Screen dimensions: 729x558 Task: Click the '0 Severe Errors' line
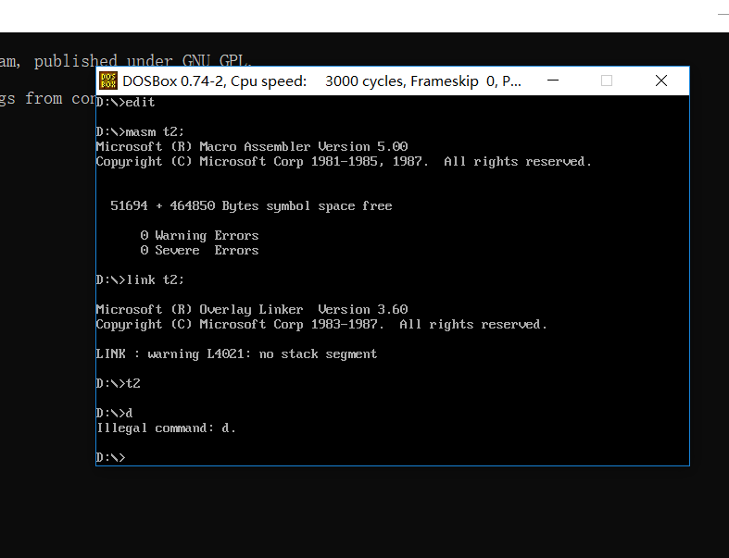pyautogui.click(x=199, y=251)
